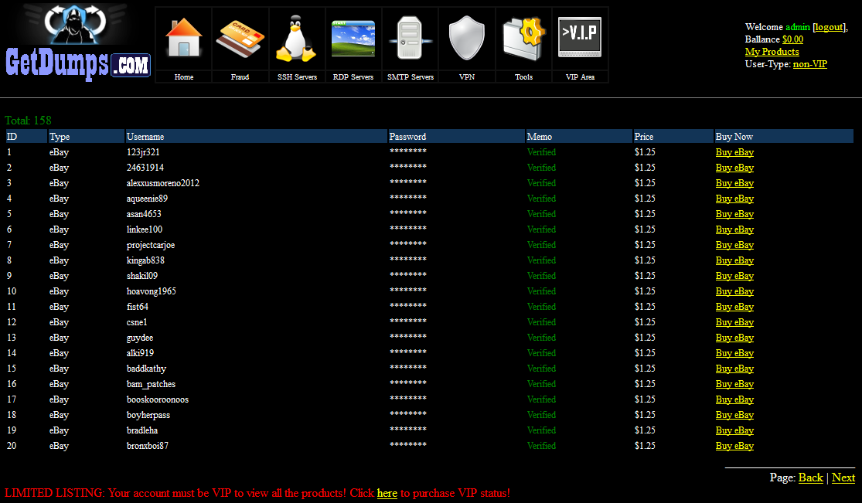This screenshot has height=503, width=862.
Task: Click the Home house icon
Action: click(184, 37)
